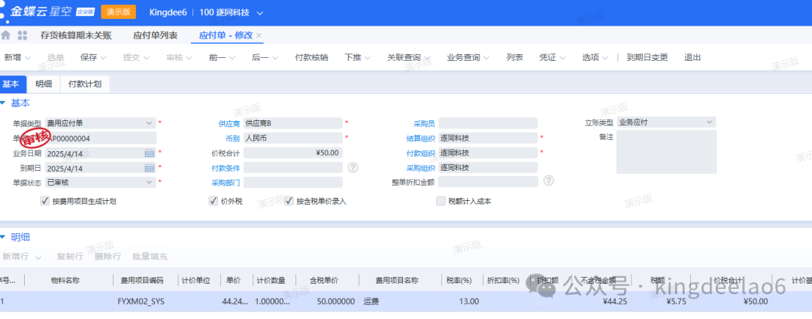The width and height of the screenshot is (812, 319).
Task: Open calendar picker for 到期日
Action: 149,168
